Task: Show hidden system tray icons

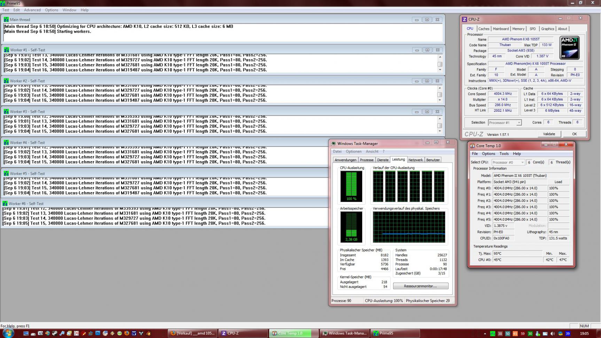Action: pyautogui.click(x=485, y=333)
